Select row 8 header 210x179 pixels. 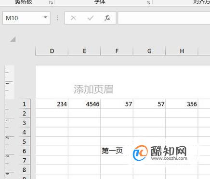25,170
